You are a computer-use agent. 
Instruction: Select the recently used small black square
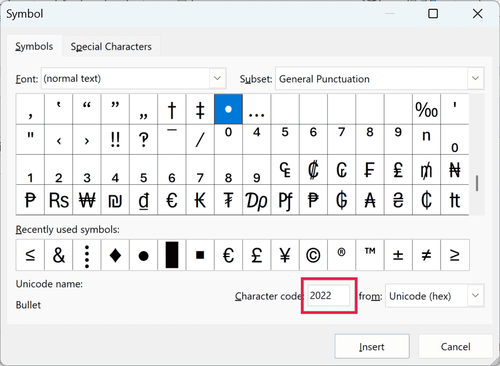click(x=200, y=255)
